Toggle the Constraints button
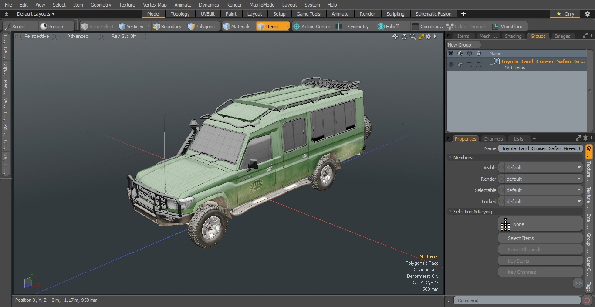Image resolution: width=595 pixels, height=307 pixels. coord(427,27)
